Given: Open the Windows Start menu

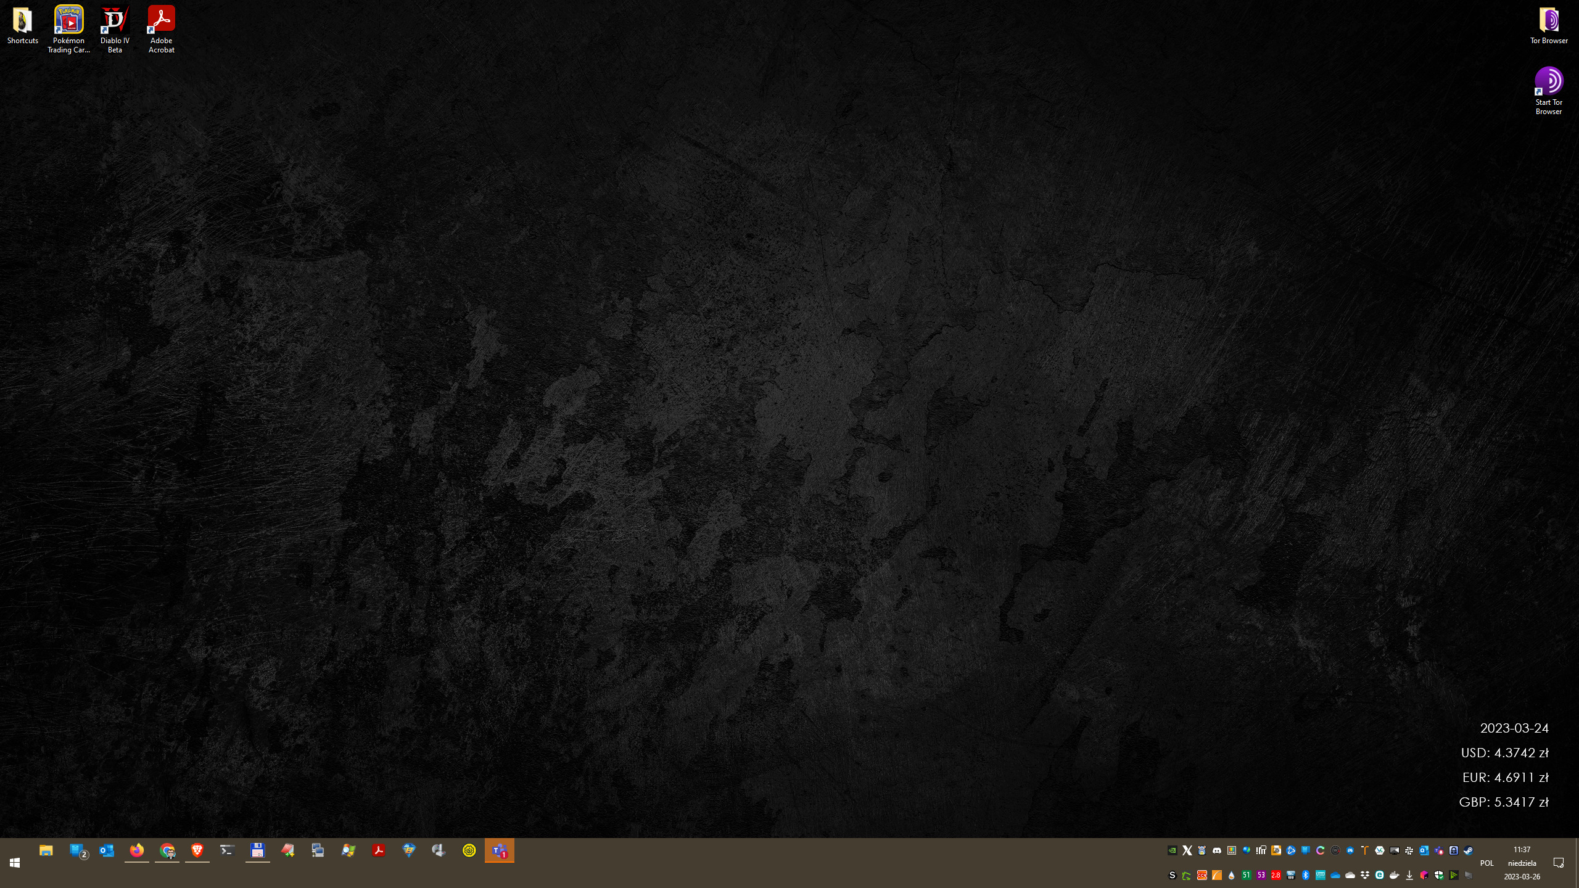Looking at the screenshot, I should coord(15,863).
